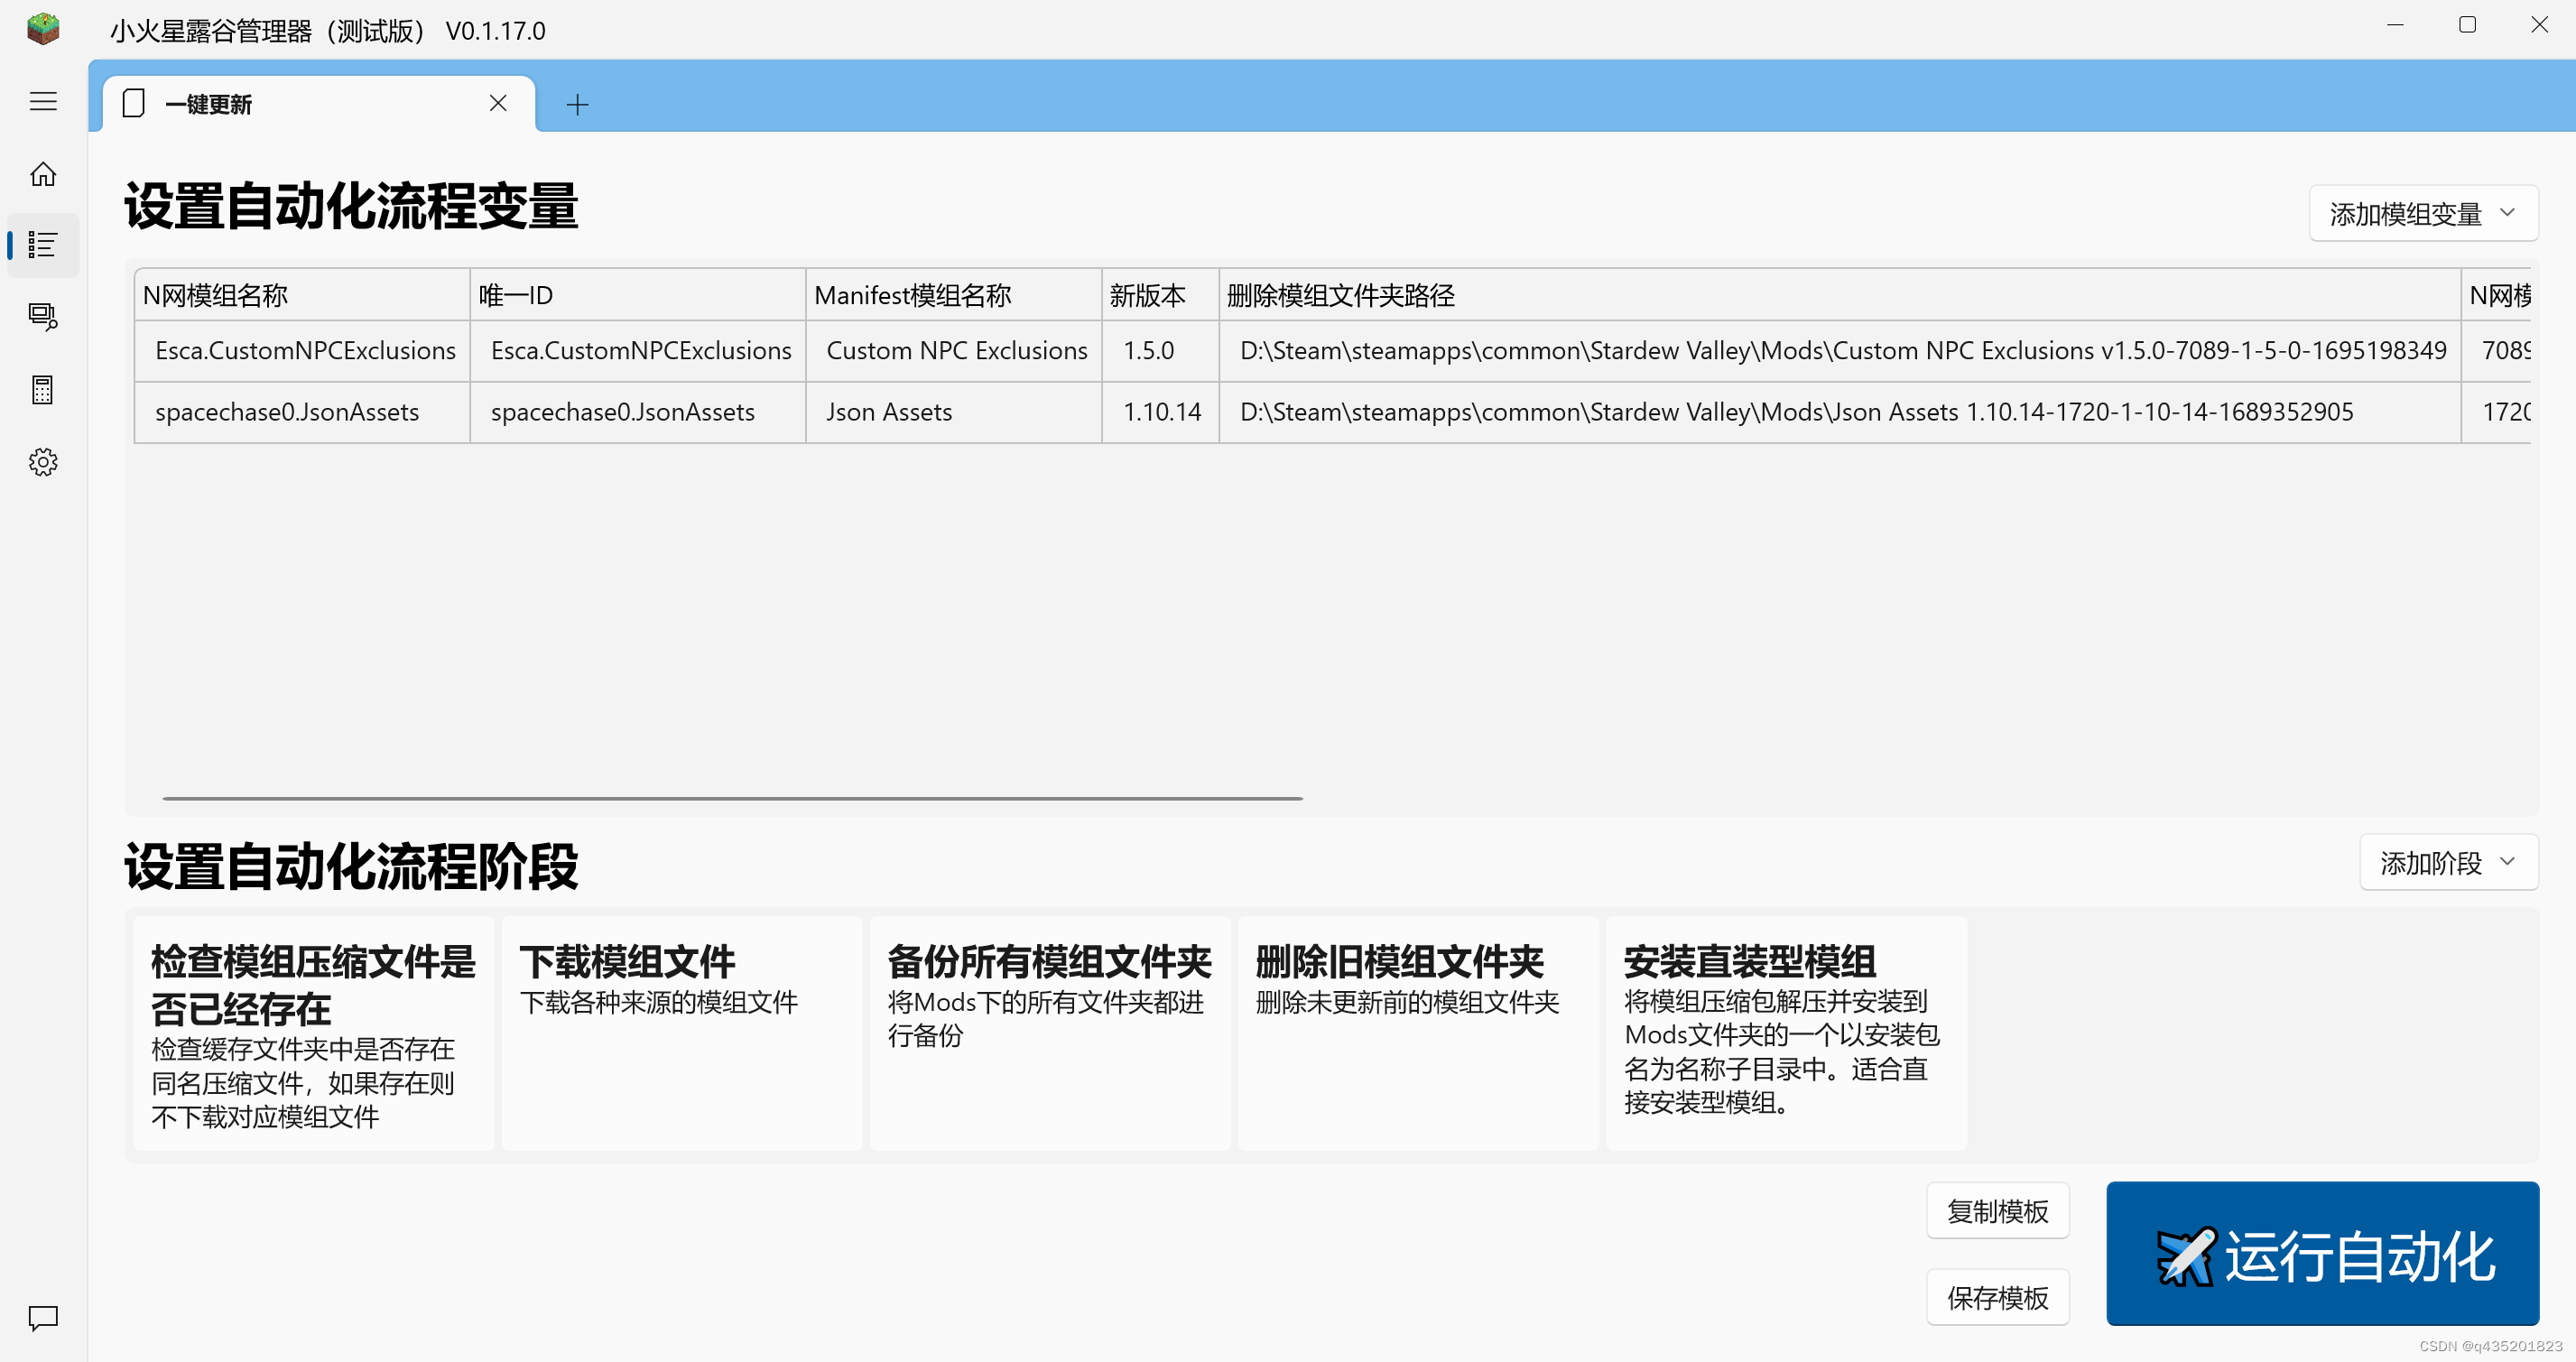The image size is (2576, 1362).
Task: Open the feedback chat icon
Action: (x=43, y=1318)
